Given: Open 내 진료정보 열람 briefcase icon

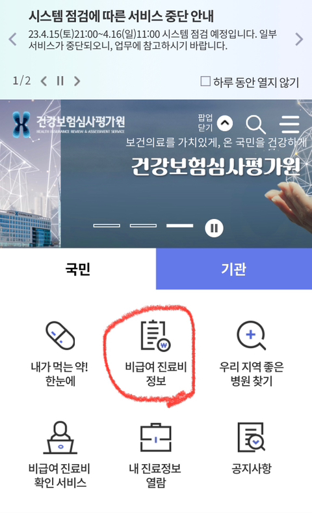Looking at the screenshot, I should (155, 438).
